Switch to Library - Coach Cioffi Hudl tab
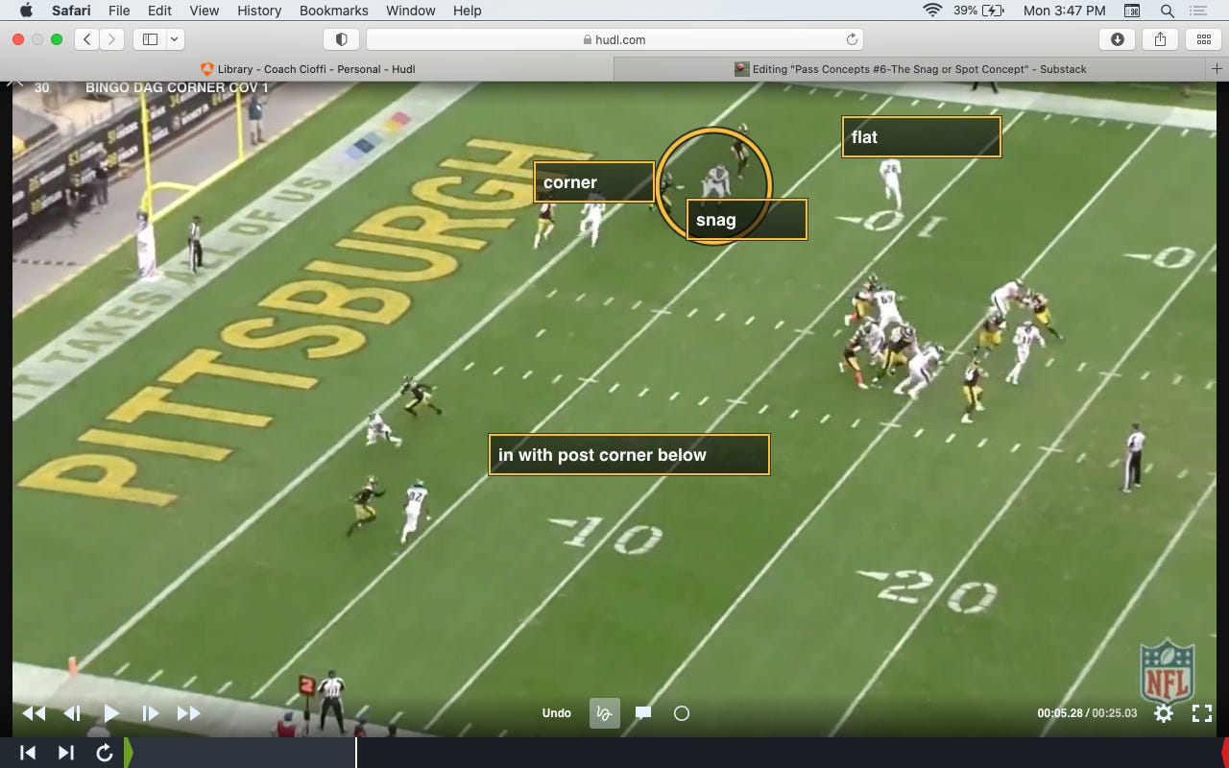Screen dimensions: 1229x768 tap(307, 69)
